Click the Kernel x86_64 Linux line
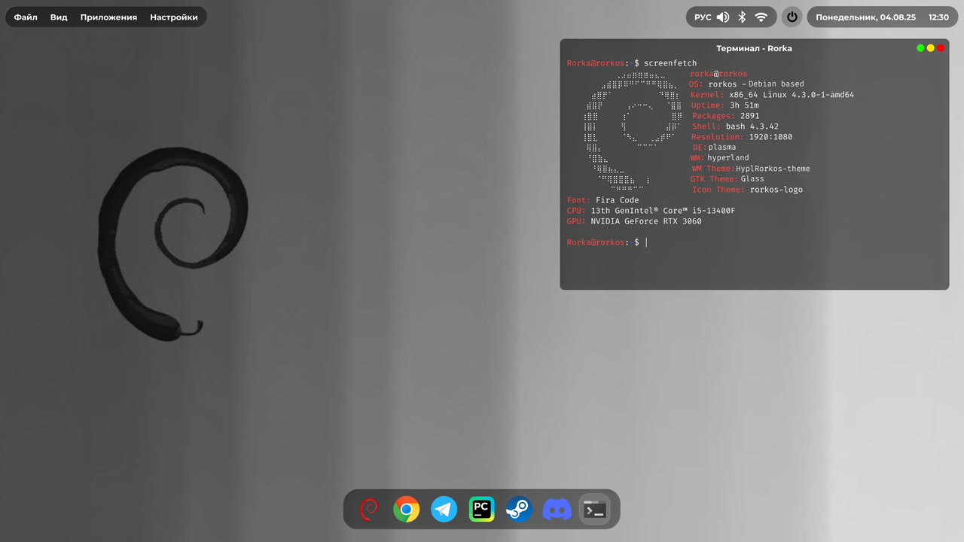Image resolution: width=964 pixels, height=542 pixels. [772, 95]
